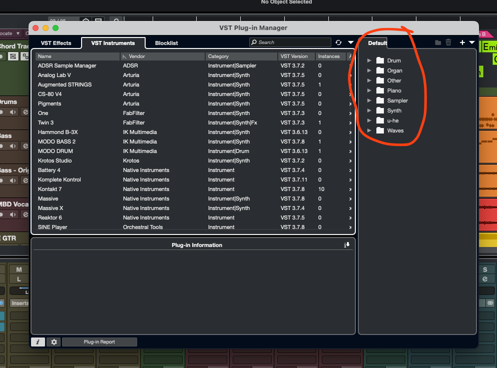
Task: Open the display options arrow beside refresh icon
Action: [x=350, y=42]
